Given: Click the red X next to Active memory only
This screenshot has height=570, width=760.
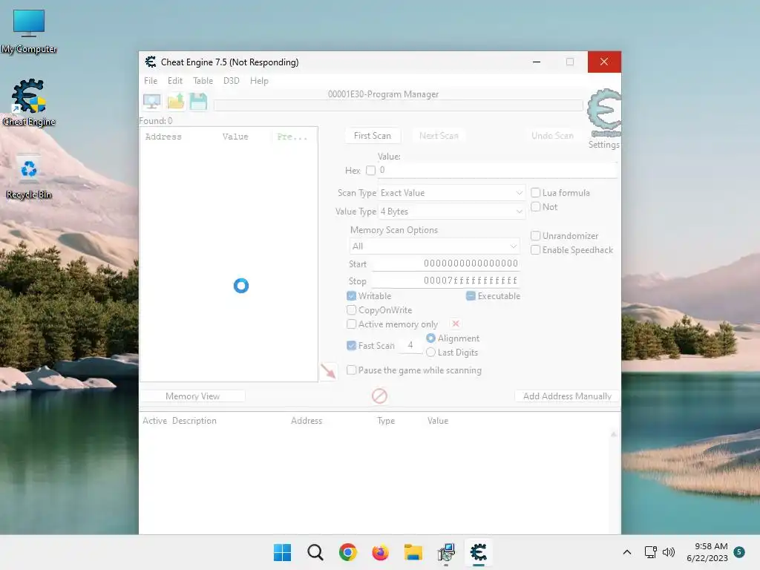Looking at the screenshot, I should (455, 324).
